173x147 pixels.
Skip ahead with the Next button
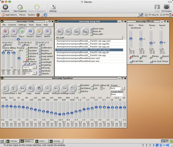tap(47, 31)
